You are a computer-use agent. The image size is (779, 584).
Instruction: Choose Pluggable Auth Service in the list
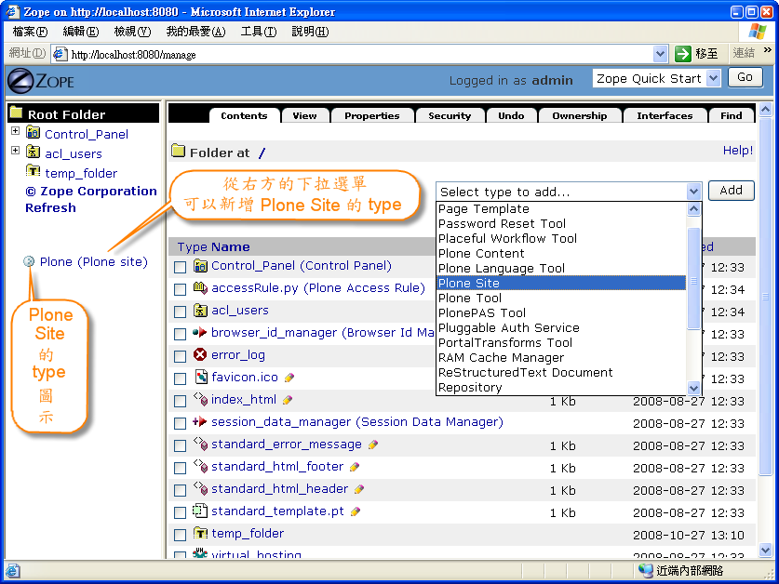[561, 327]
